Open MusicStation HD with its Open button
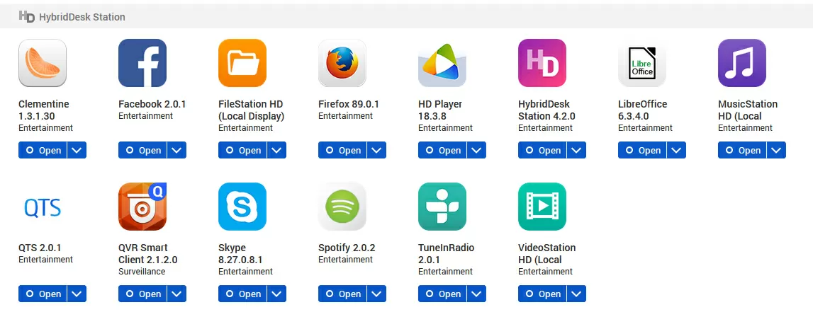The image size is (813, 312). [742, 150]
